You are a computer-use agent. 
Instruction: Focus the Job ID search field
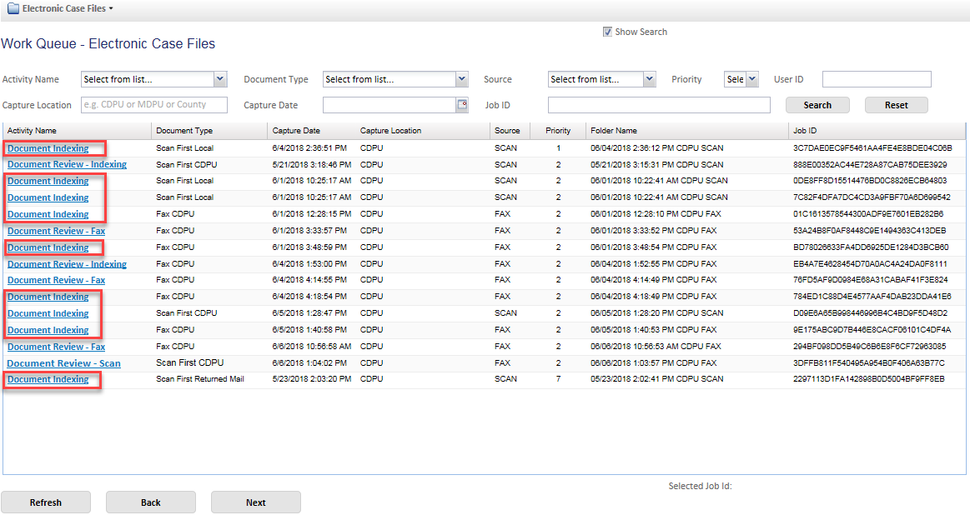click(658, 105)
